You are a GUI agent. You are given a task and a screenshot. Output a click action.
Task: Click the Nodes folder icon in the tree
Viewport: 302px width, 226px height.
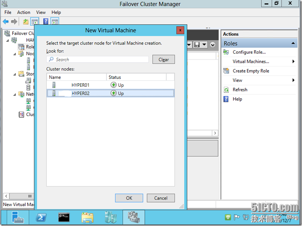click(x=21, y=53)
